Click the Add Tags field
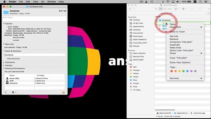Viewport: 211px width, 119px height. pyautogui.click(x=35, y=19)
